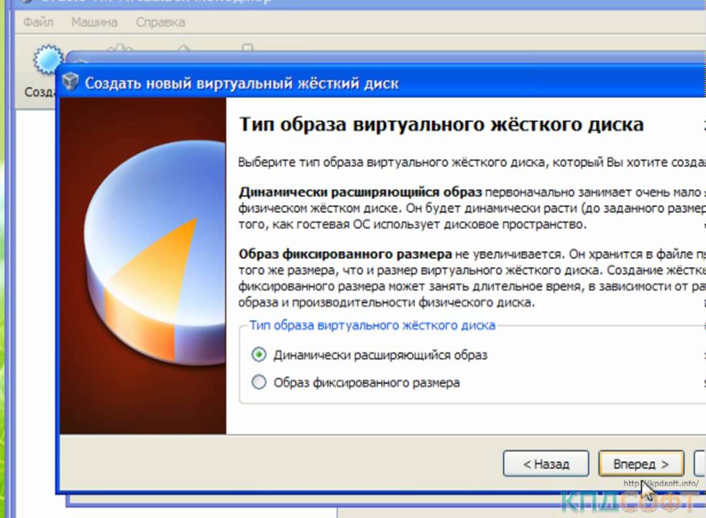
Task: Go back with the "< Назад" button
Action: 546,463
